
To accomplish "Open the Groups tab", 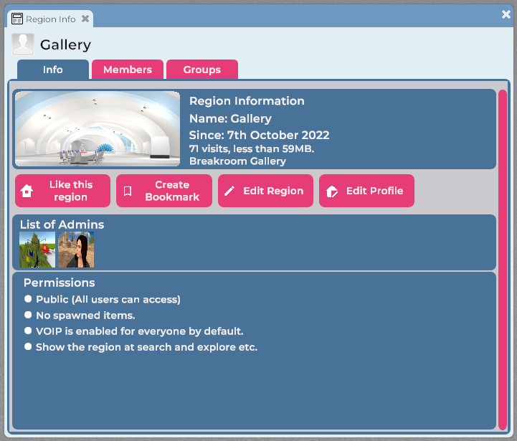I will point(202,70).
